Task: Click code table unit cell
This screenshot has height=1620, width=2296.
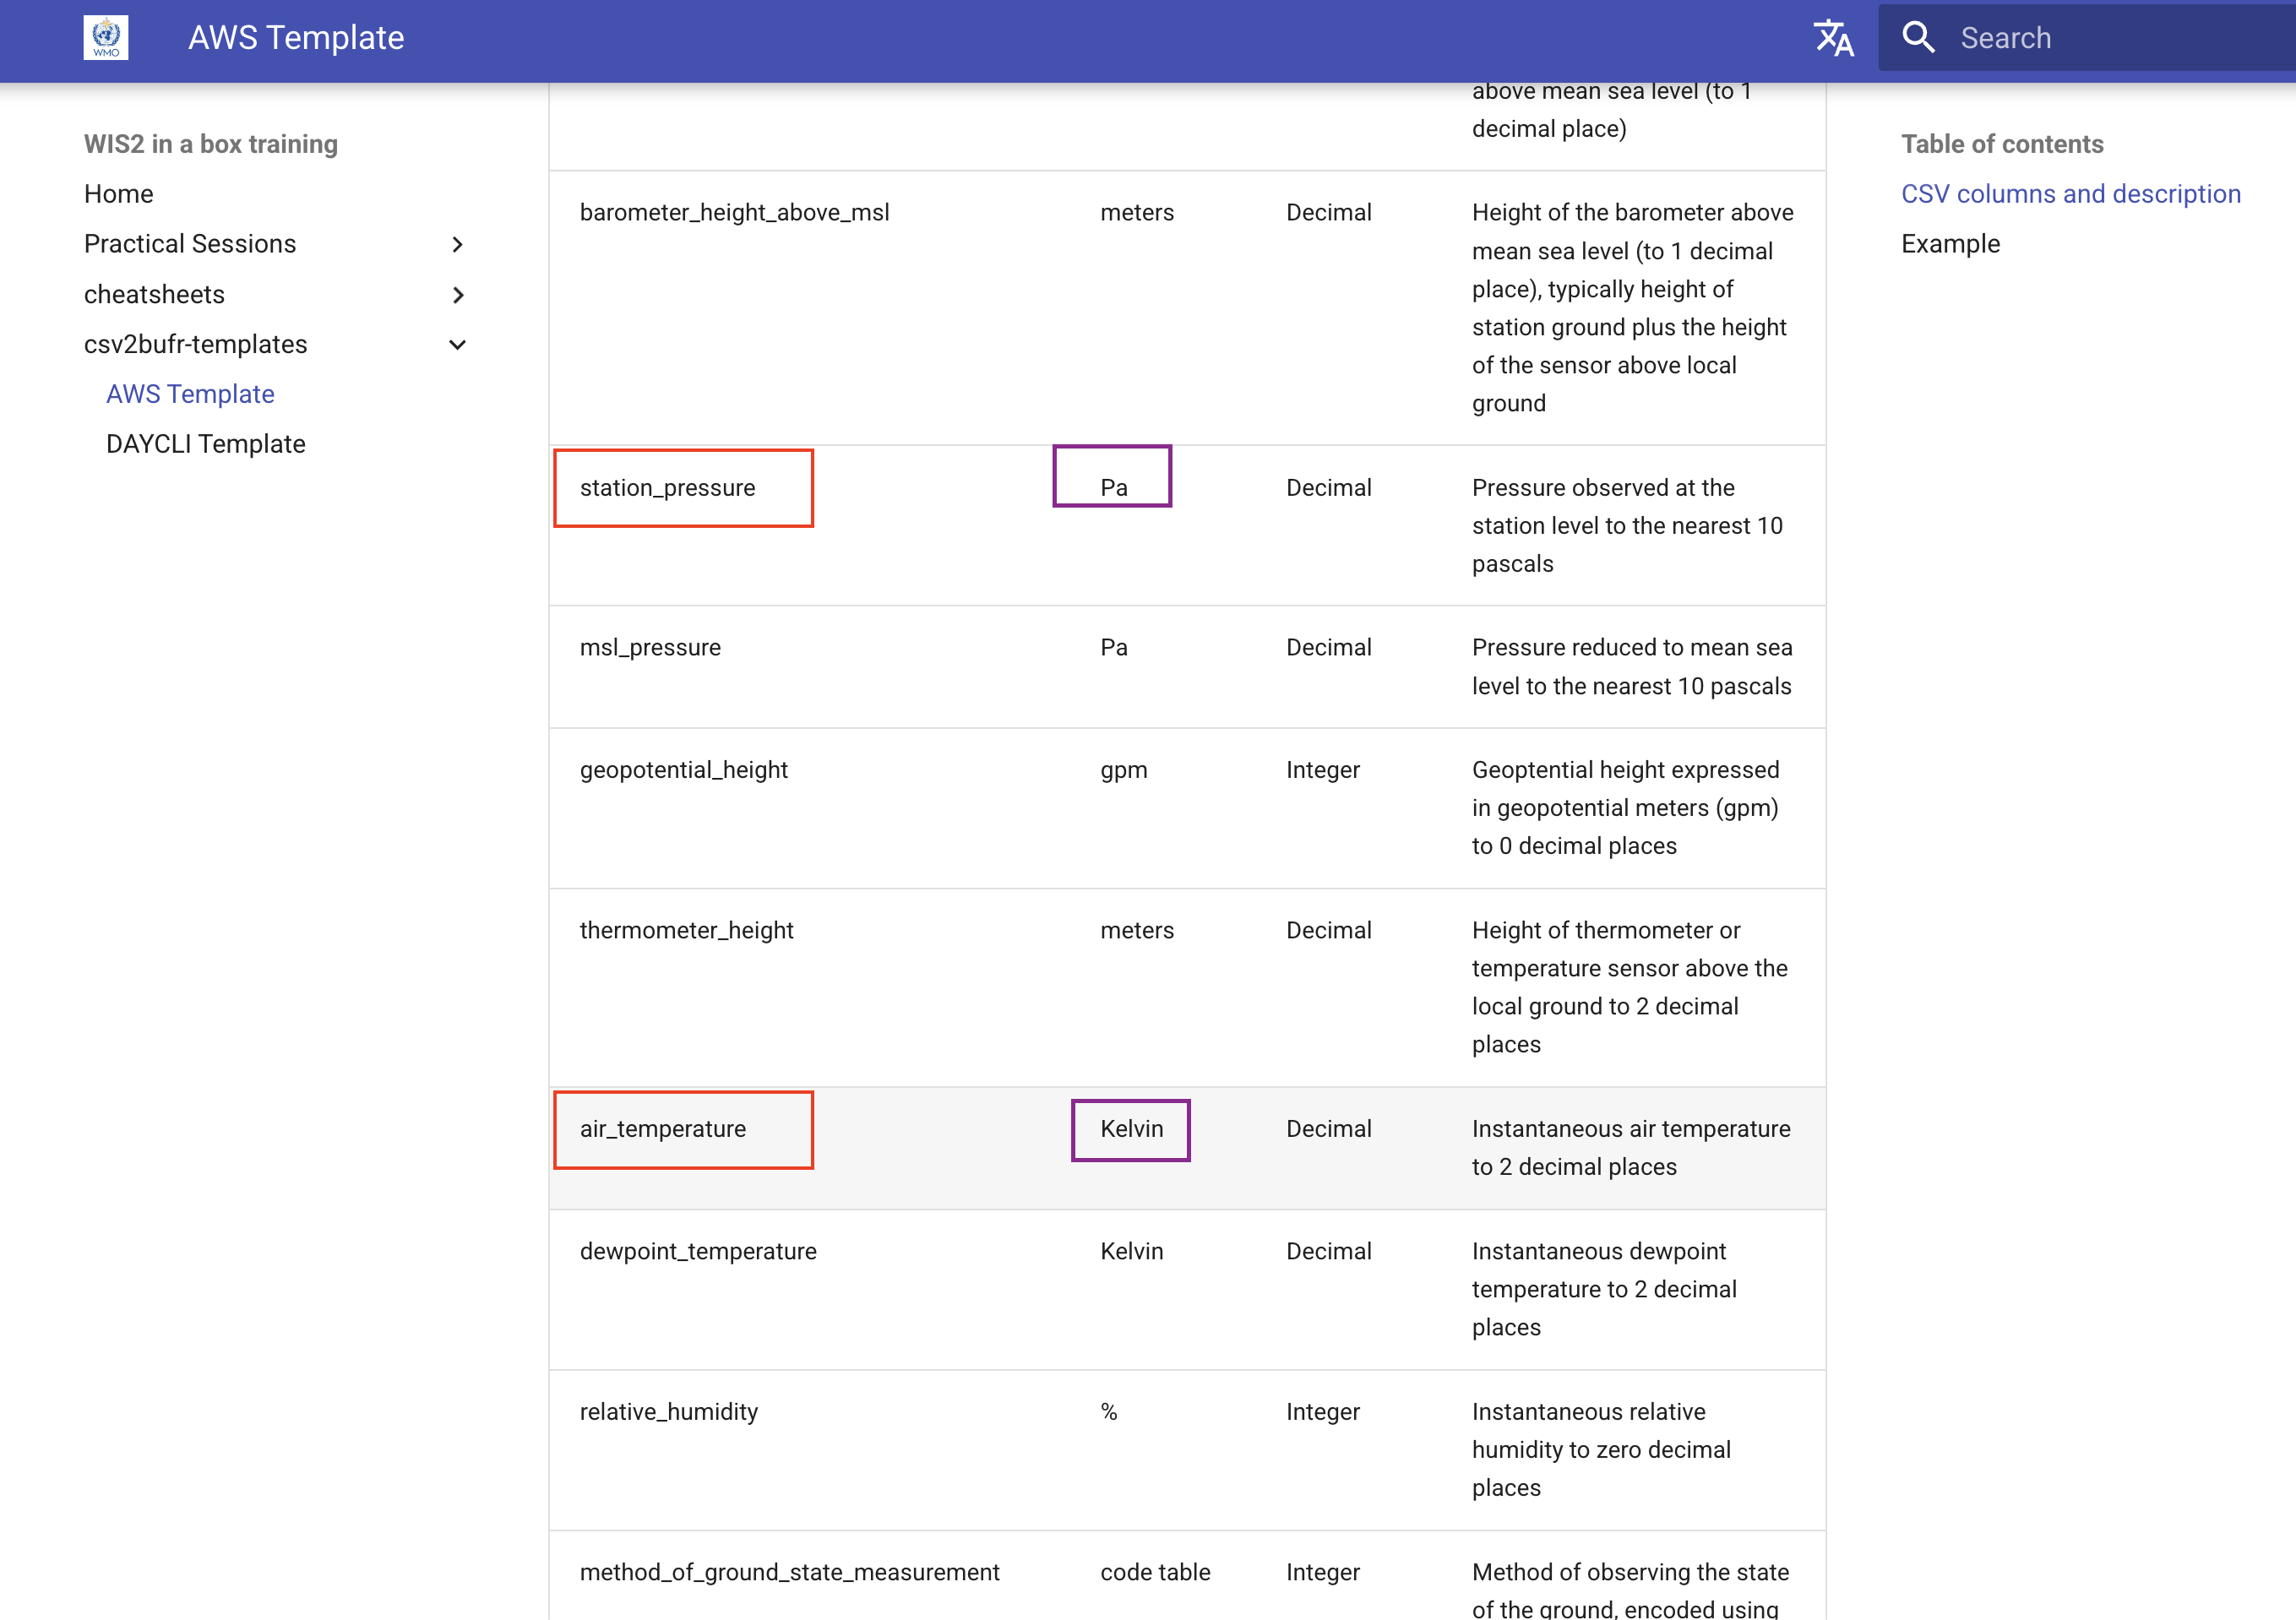Action: click(x=1155, y=1572)
